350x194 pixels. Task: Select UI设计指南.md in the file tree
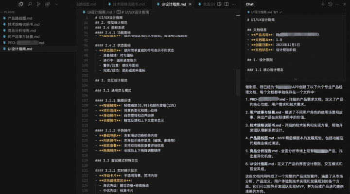20,49
